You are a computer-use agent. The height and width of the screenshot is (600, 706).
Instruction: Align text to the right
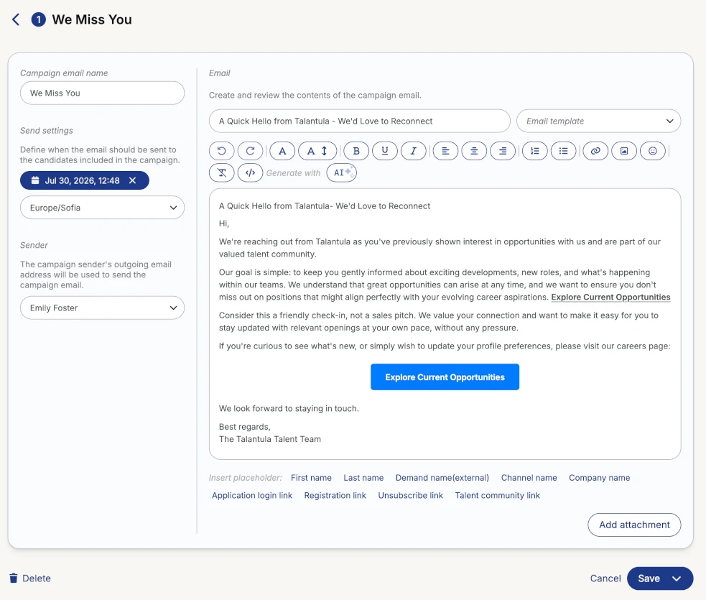(503, 151)
